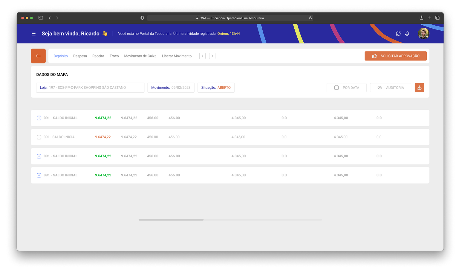
Task: Switch to the Troco tab
Action: pyautogui.click(x=114, y=56)
